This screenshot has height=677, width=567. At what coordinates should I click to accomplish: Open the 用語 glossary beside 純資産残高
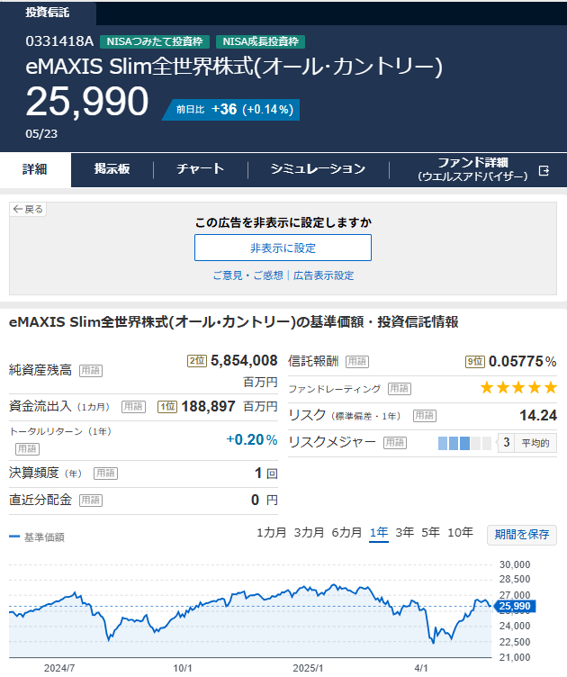[91, 371]
